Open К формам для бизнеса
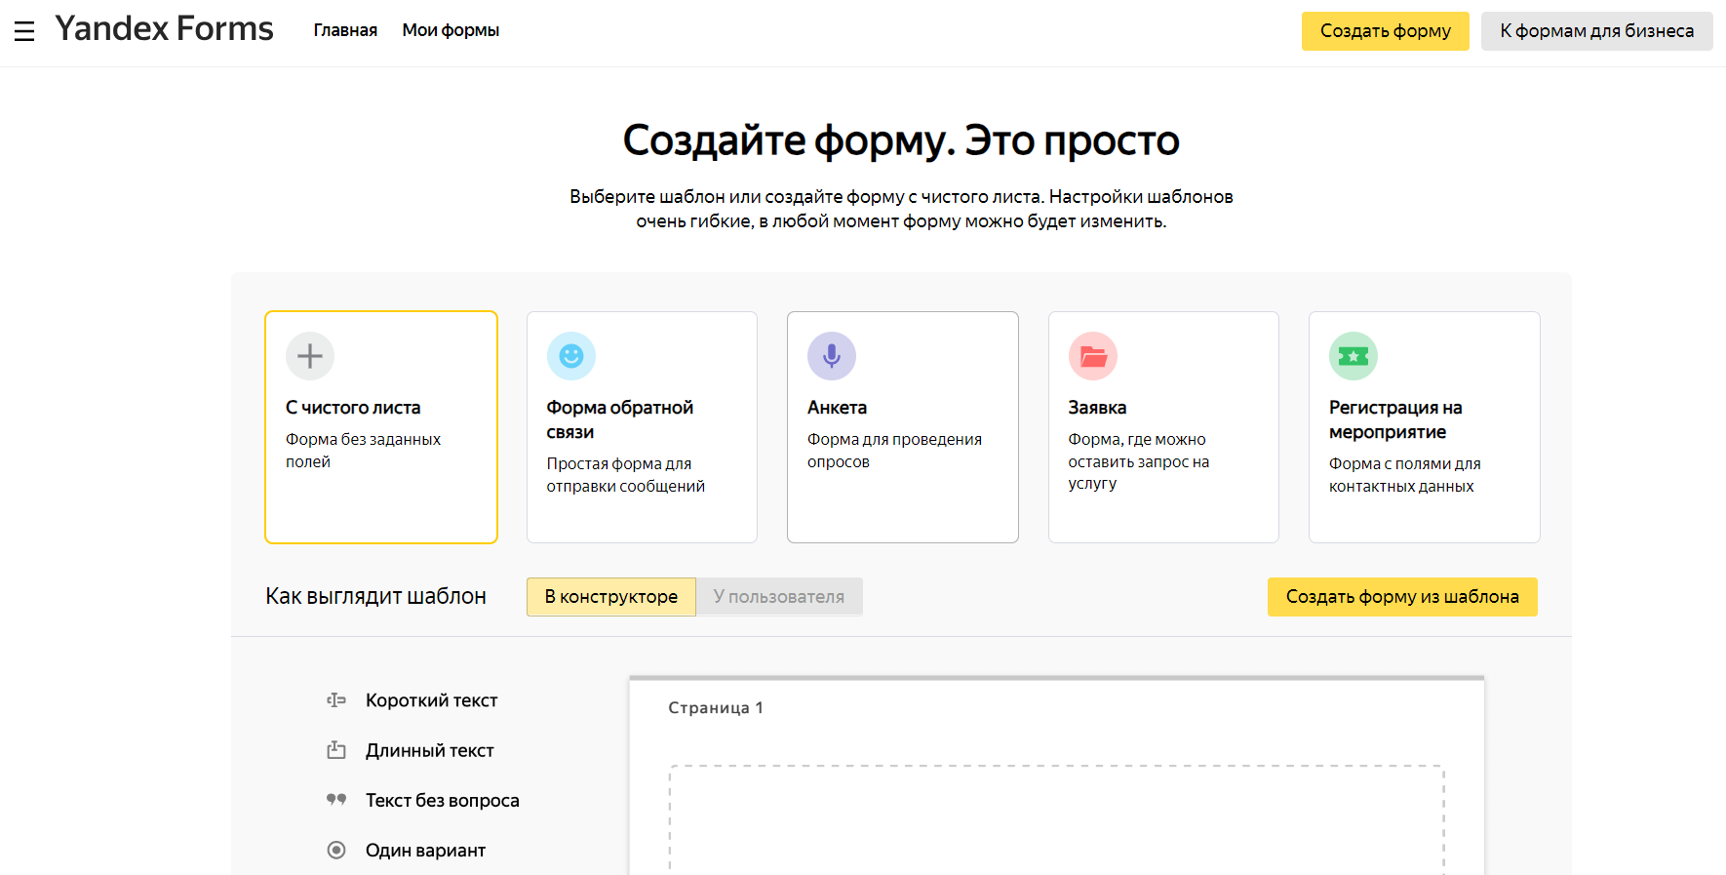 click(1596, 31)
